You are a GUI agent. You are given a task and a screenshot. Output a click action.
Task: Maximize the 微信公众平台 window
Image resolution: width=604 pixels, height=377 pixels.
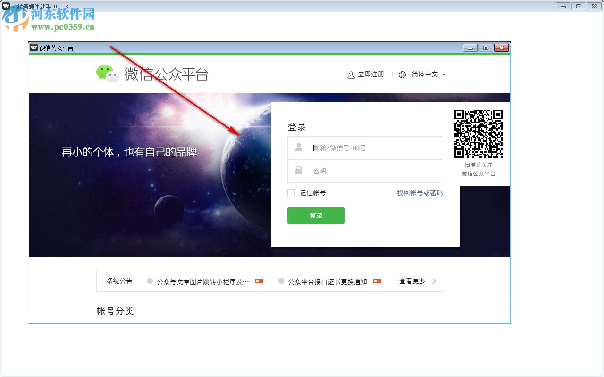(486, 48)
